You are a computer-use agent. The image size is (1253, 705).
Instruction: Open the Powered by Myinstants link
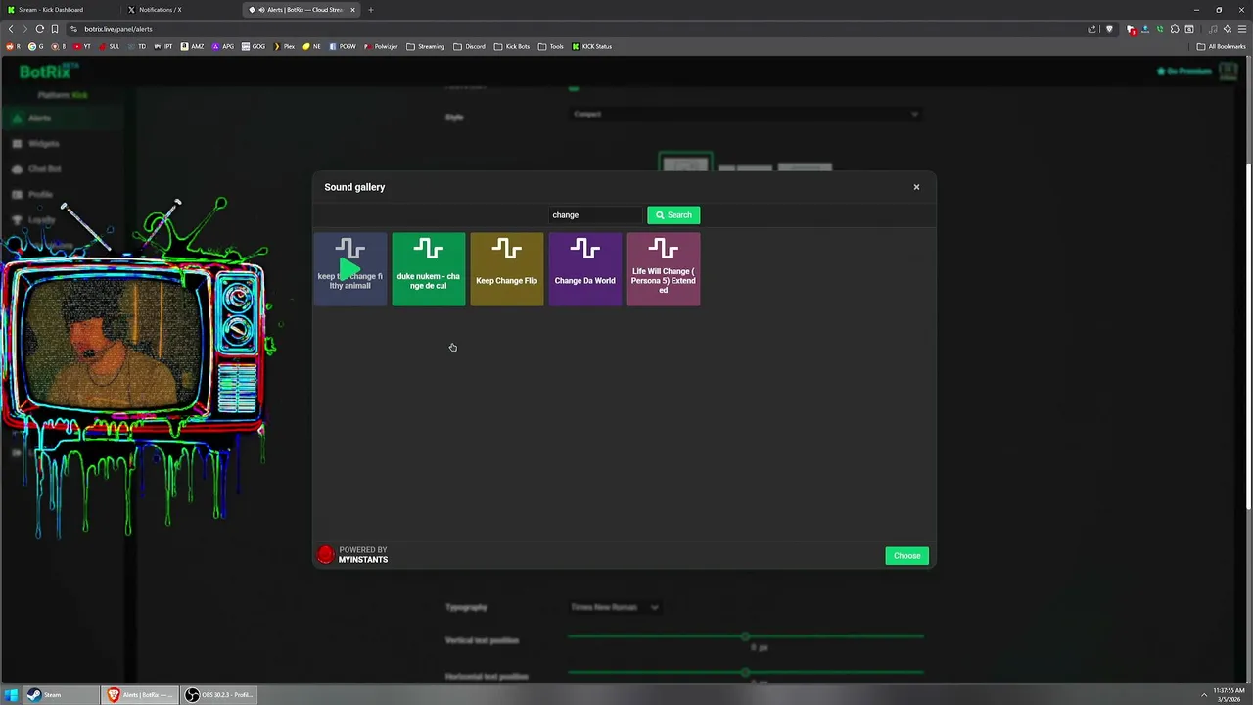363,555
